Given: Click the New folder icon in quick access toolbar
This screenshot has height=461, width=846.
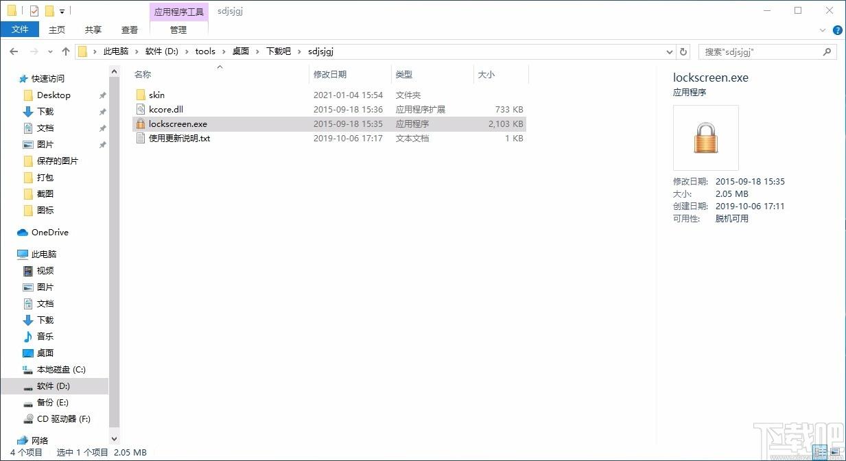Looking at the screenshot, I should 49,11.
